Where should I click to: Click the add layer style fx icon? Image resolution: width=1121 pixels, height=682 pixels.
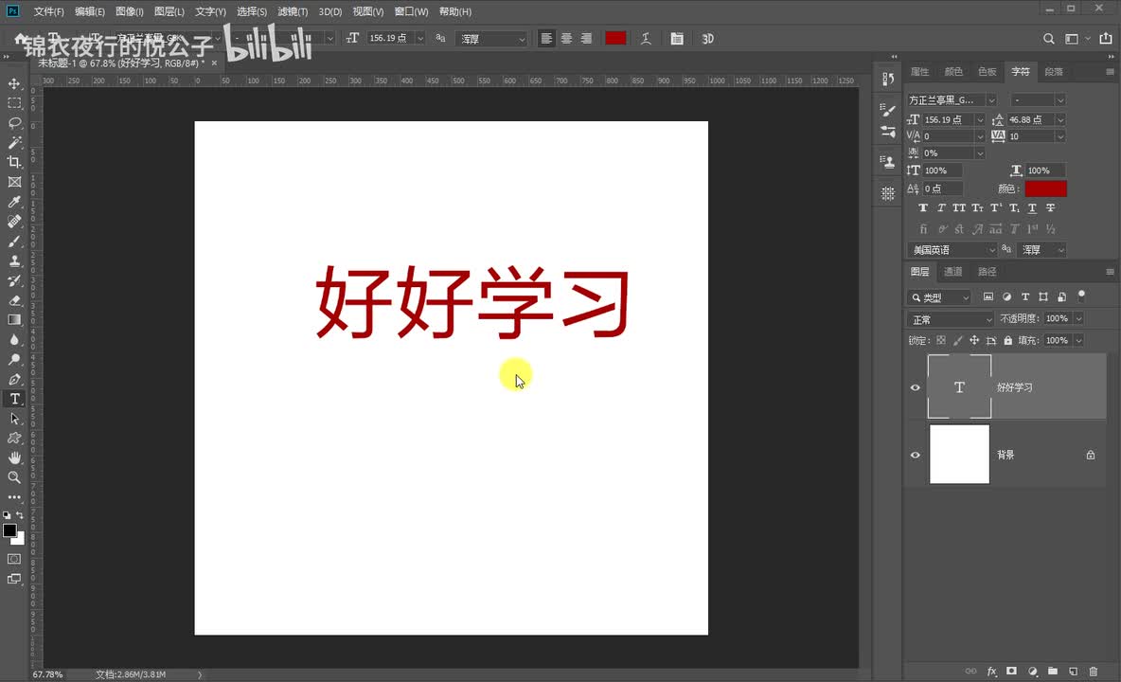pyautogui.click(x=991, y=672)
